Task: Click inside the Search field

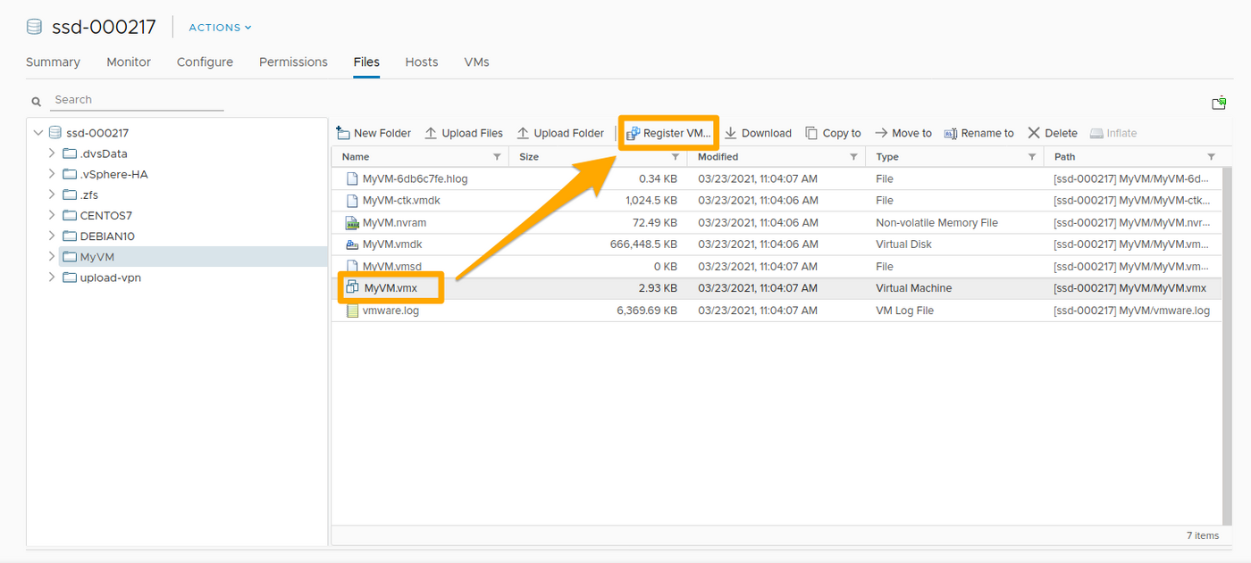Action: click(x=134, y=99)
